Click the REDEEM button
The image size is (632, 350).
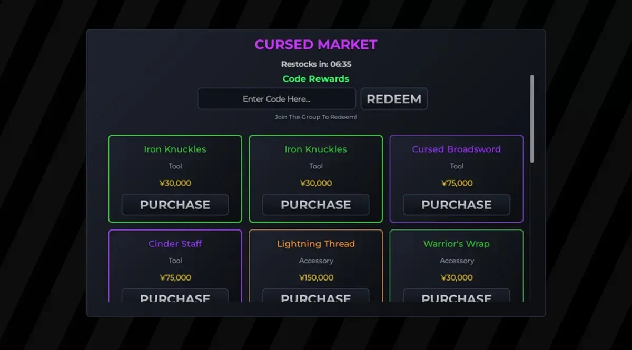point(394,98)
